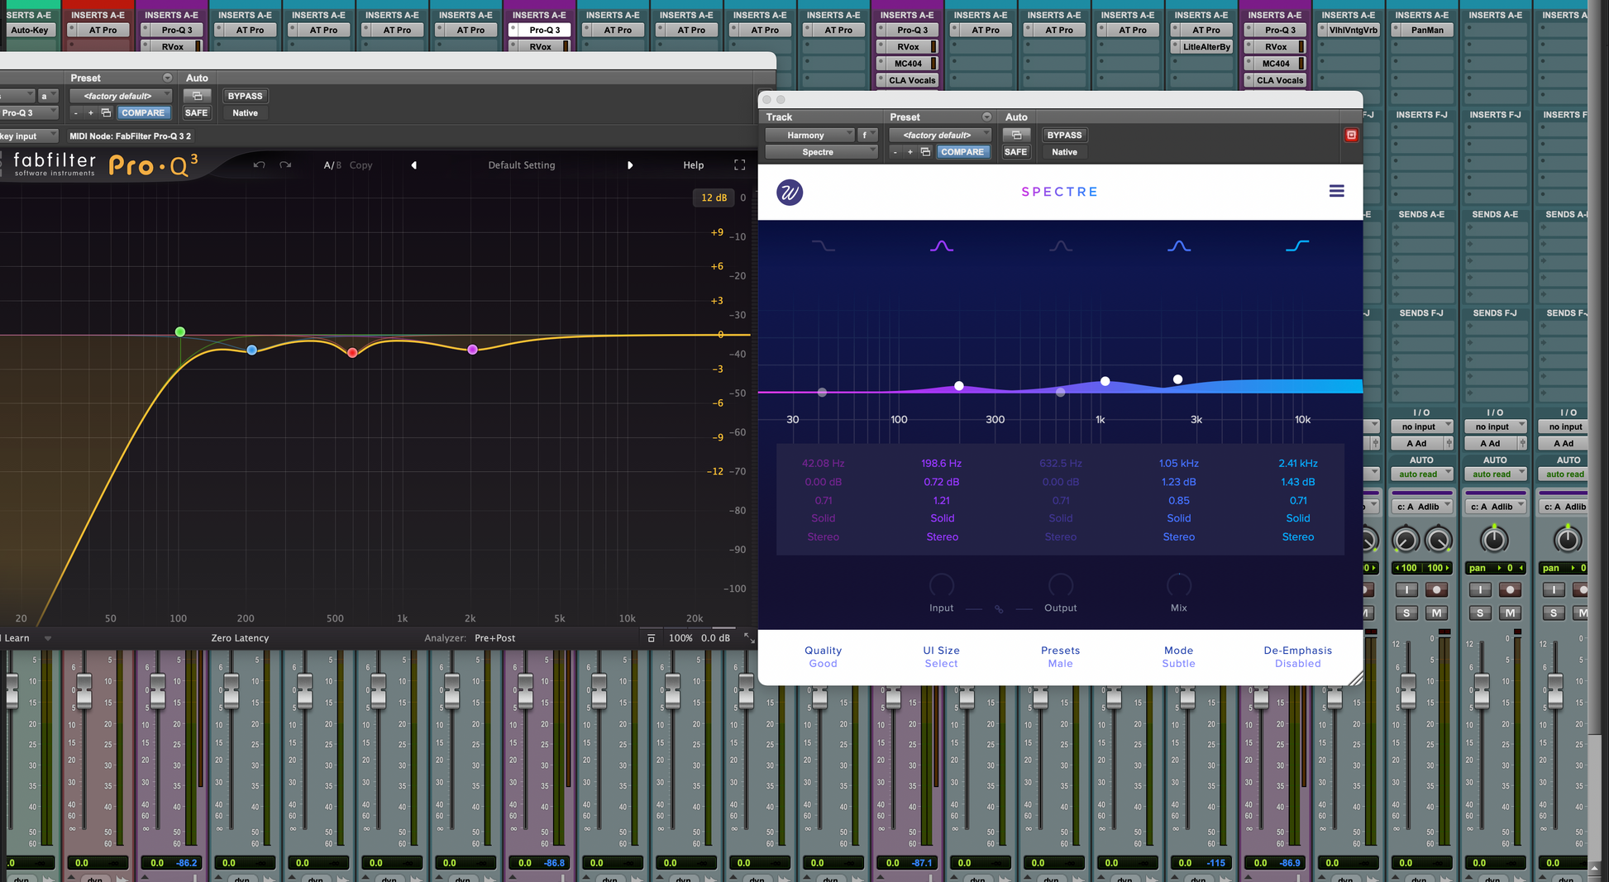Enable COMPARE in the Spectre plugin window
Image resolution: width=1609 pixels, height=882 pixels.
point(962,152)
